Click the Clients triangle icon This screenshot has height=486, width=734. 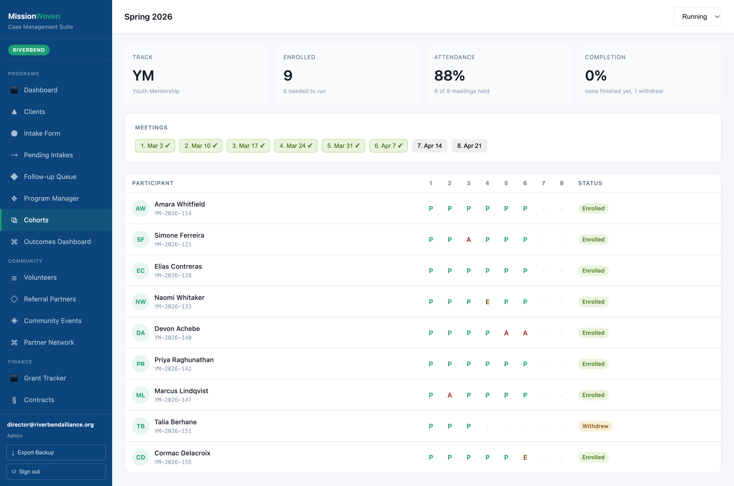[x=14, y=112]
